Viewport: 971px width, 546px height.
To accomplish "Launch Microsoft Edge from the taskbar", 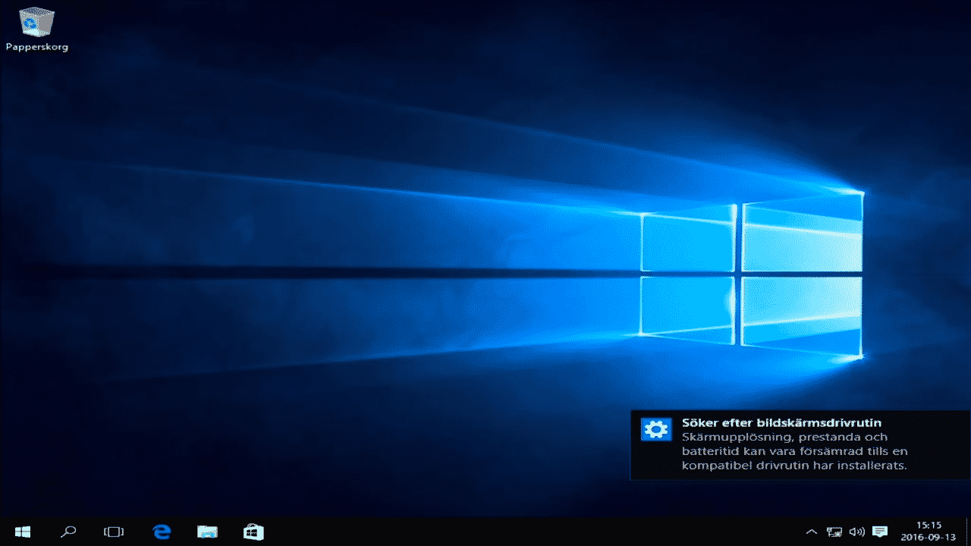I will 162,532.
